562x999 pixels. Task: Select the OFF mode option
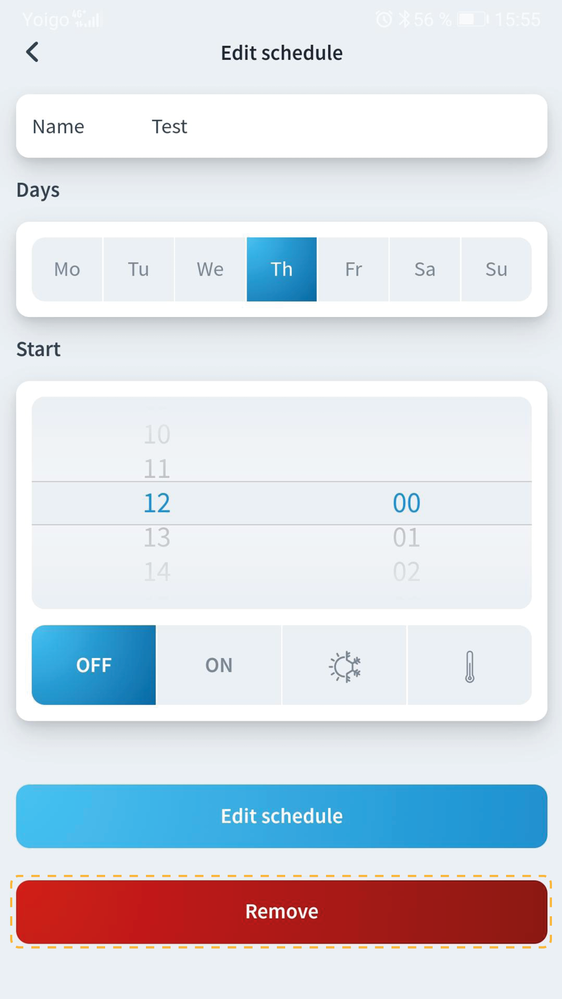pos(94,665)
